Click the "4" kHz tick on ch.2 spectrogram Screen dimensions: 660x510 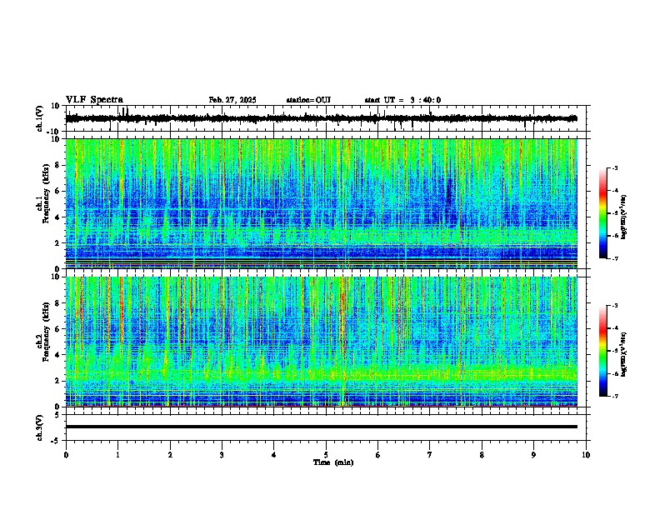coord(58,355)
